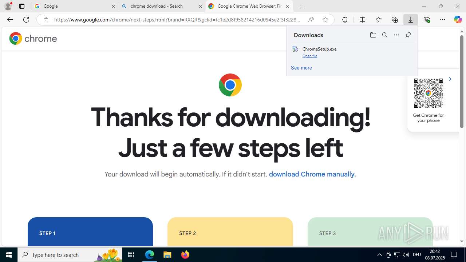Open notifications center icon
Screen dimensions: 466x262
[454, 255]
